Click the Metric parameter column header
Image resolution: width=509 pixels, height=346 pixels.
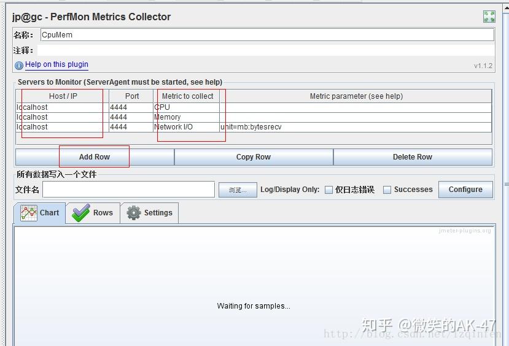(x=356, y=96)
